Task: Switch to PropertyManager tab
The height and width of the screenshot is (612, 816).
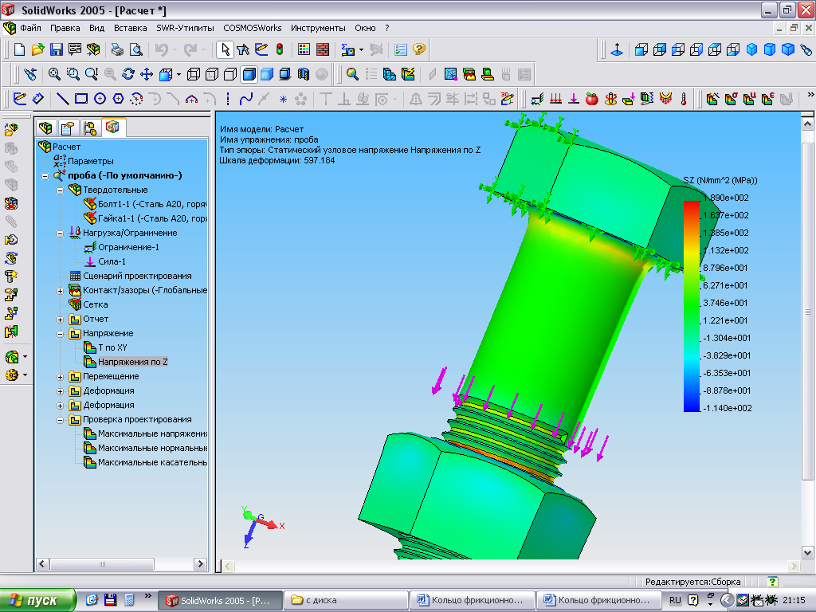Action: coord(68,127)
